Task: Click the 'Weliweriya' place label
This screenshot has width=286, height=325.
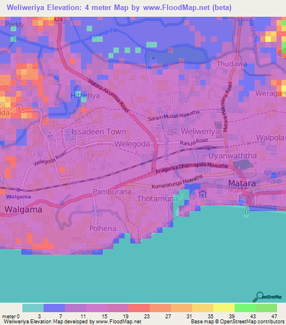Action: pos(200,131)
